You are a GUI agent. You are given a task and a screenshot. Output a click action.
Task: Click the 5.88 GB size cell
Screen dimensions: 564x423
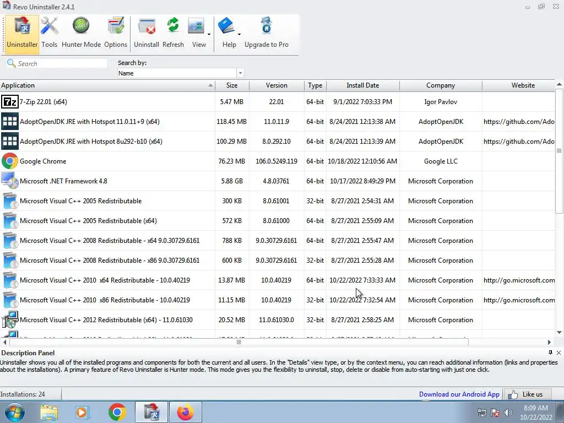point(232,181)
